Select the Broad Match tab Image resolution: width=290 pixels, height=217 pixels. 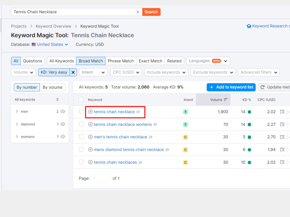(x=91, y=61)
